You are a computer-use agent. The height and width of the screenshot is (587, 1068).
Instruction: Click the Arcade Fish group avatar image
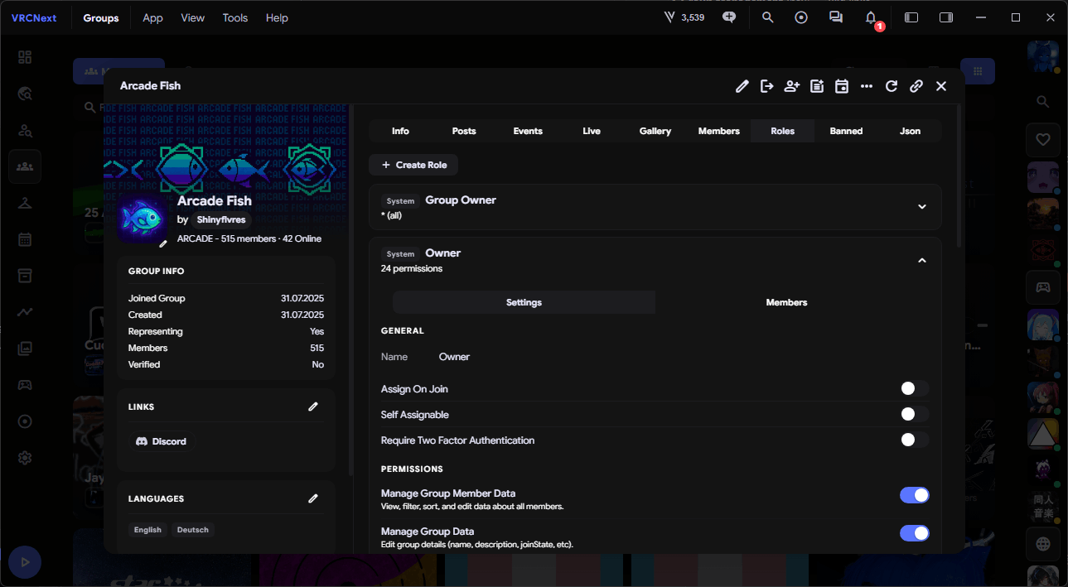tap(142, 219)
